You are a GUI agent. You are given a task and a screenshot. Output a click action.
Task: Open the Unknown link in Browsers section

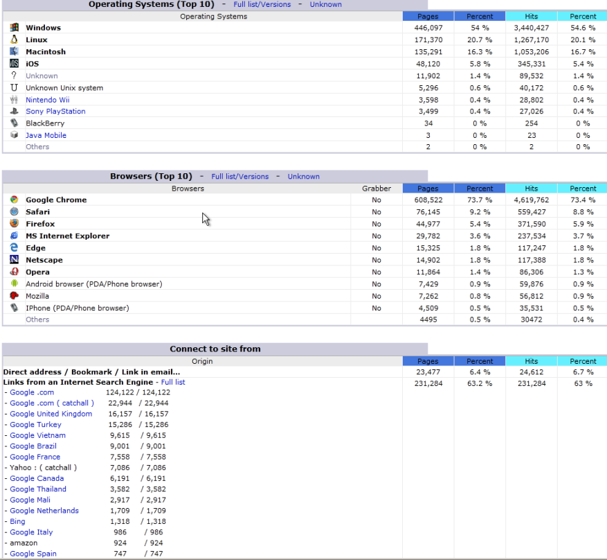coord(303,176)
